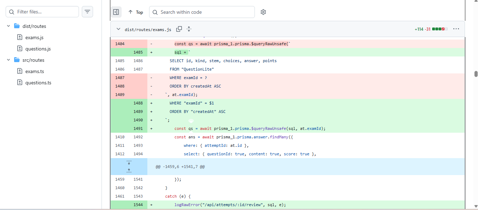Collapse the file tree sidebar
Image resolution: width=478 pixels, height=210 pixels.
[x=116, y=12]
